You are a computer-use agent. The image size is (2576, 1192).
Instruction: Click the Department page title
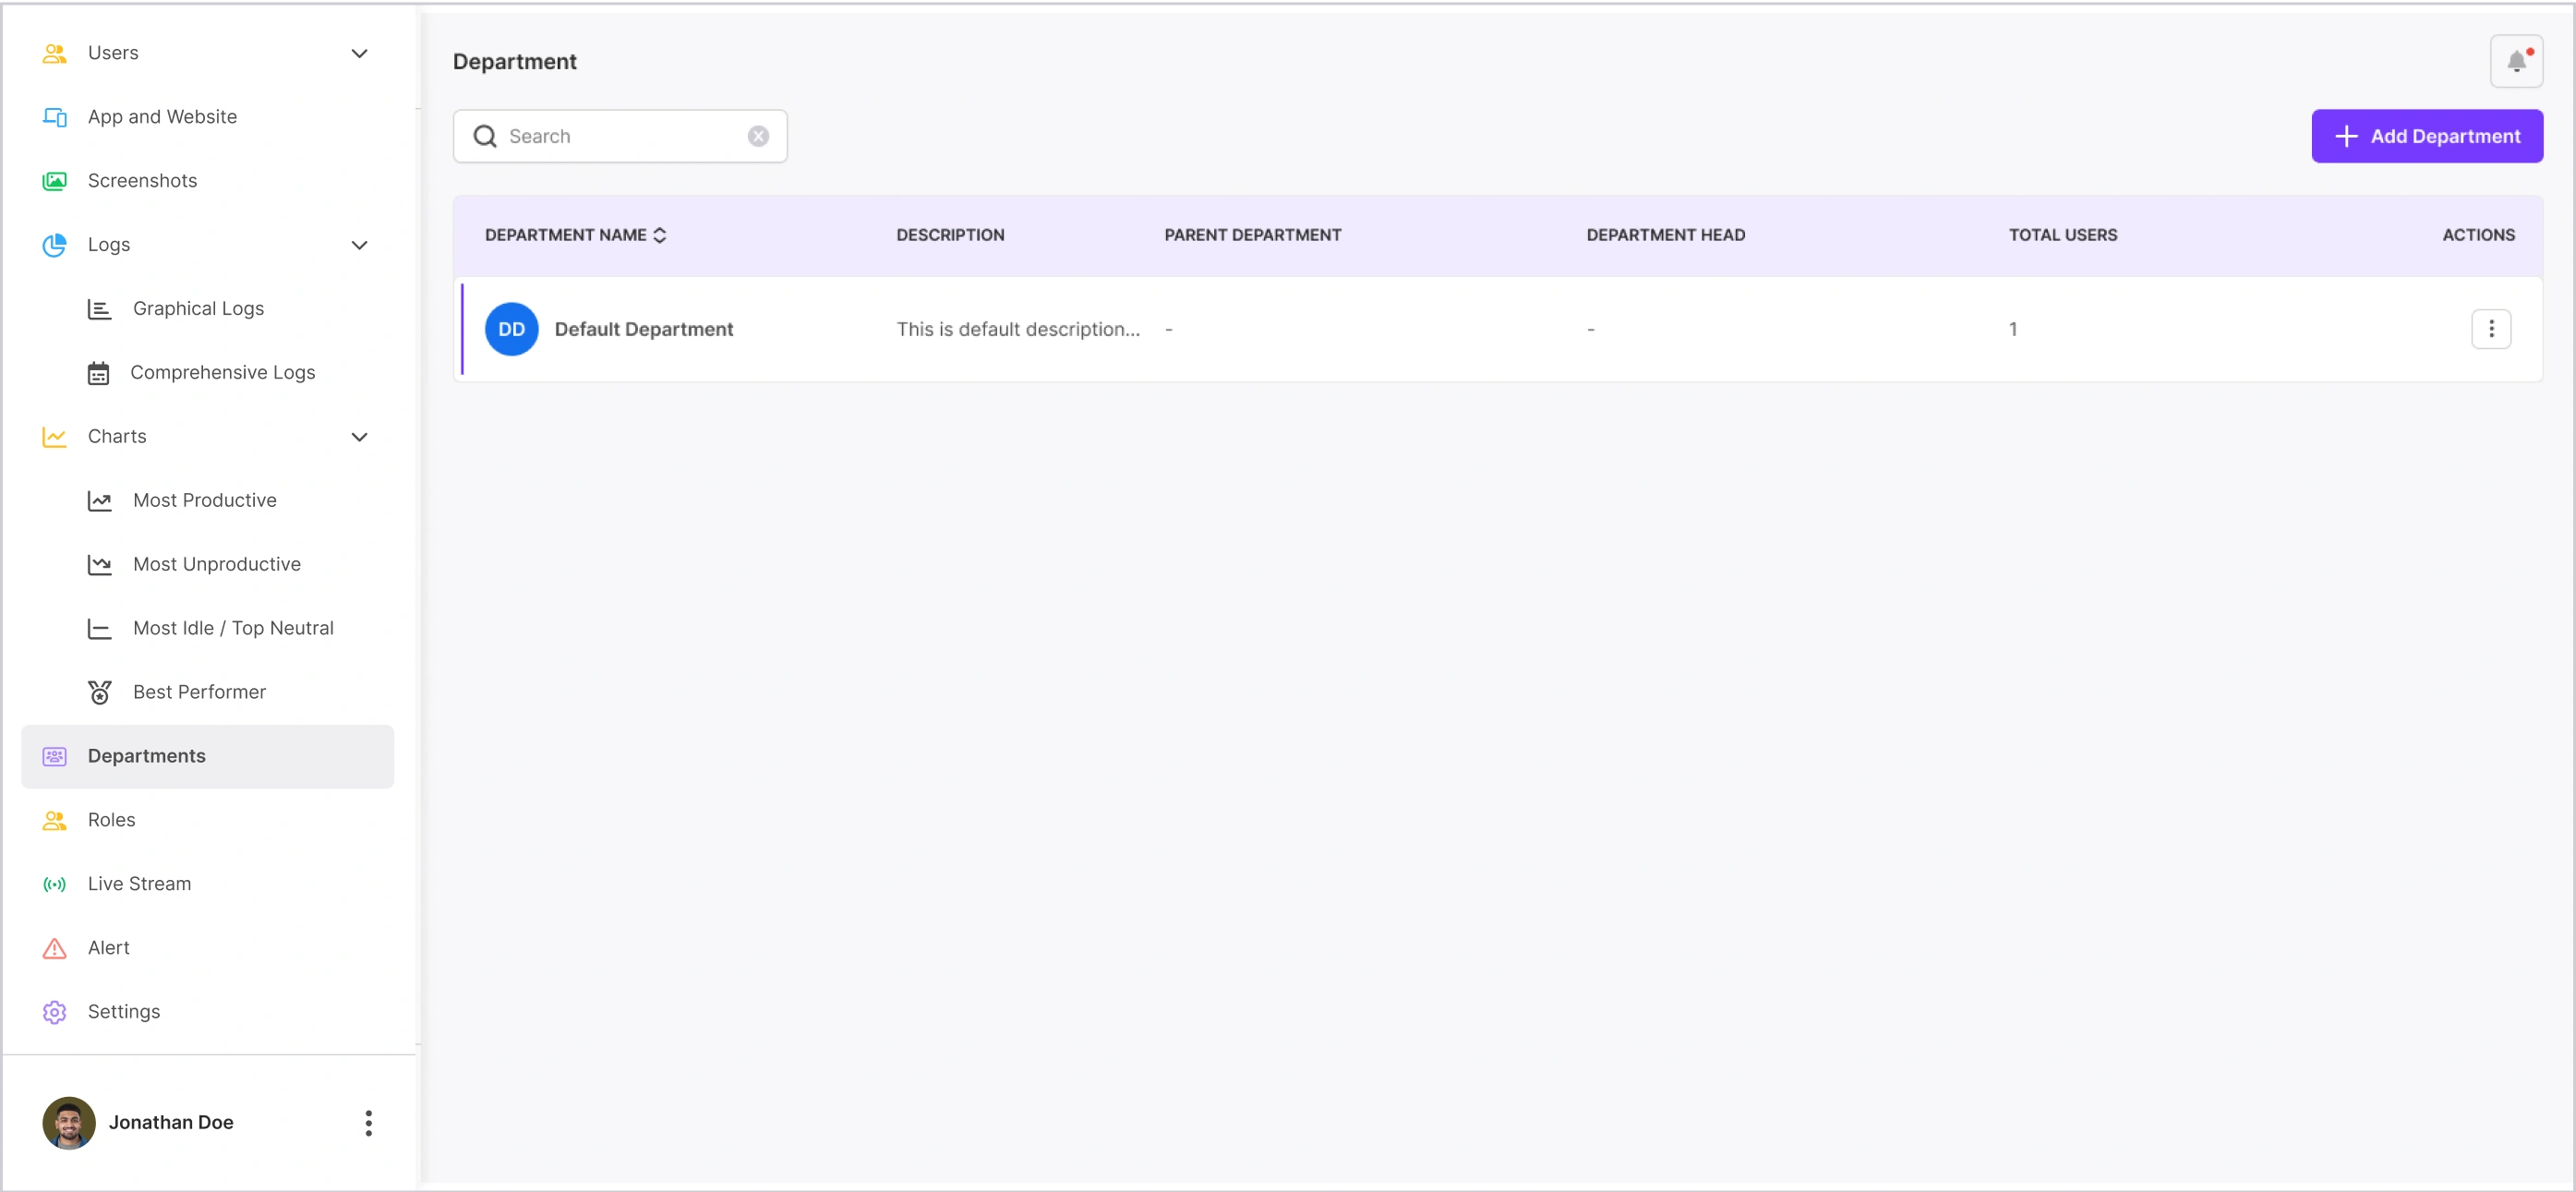coord(514,62)
